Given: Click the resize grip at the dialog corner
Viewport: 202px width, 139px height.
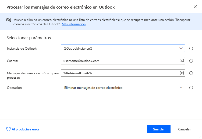Looking at the screenshot, I should (x=200, y=137).
